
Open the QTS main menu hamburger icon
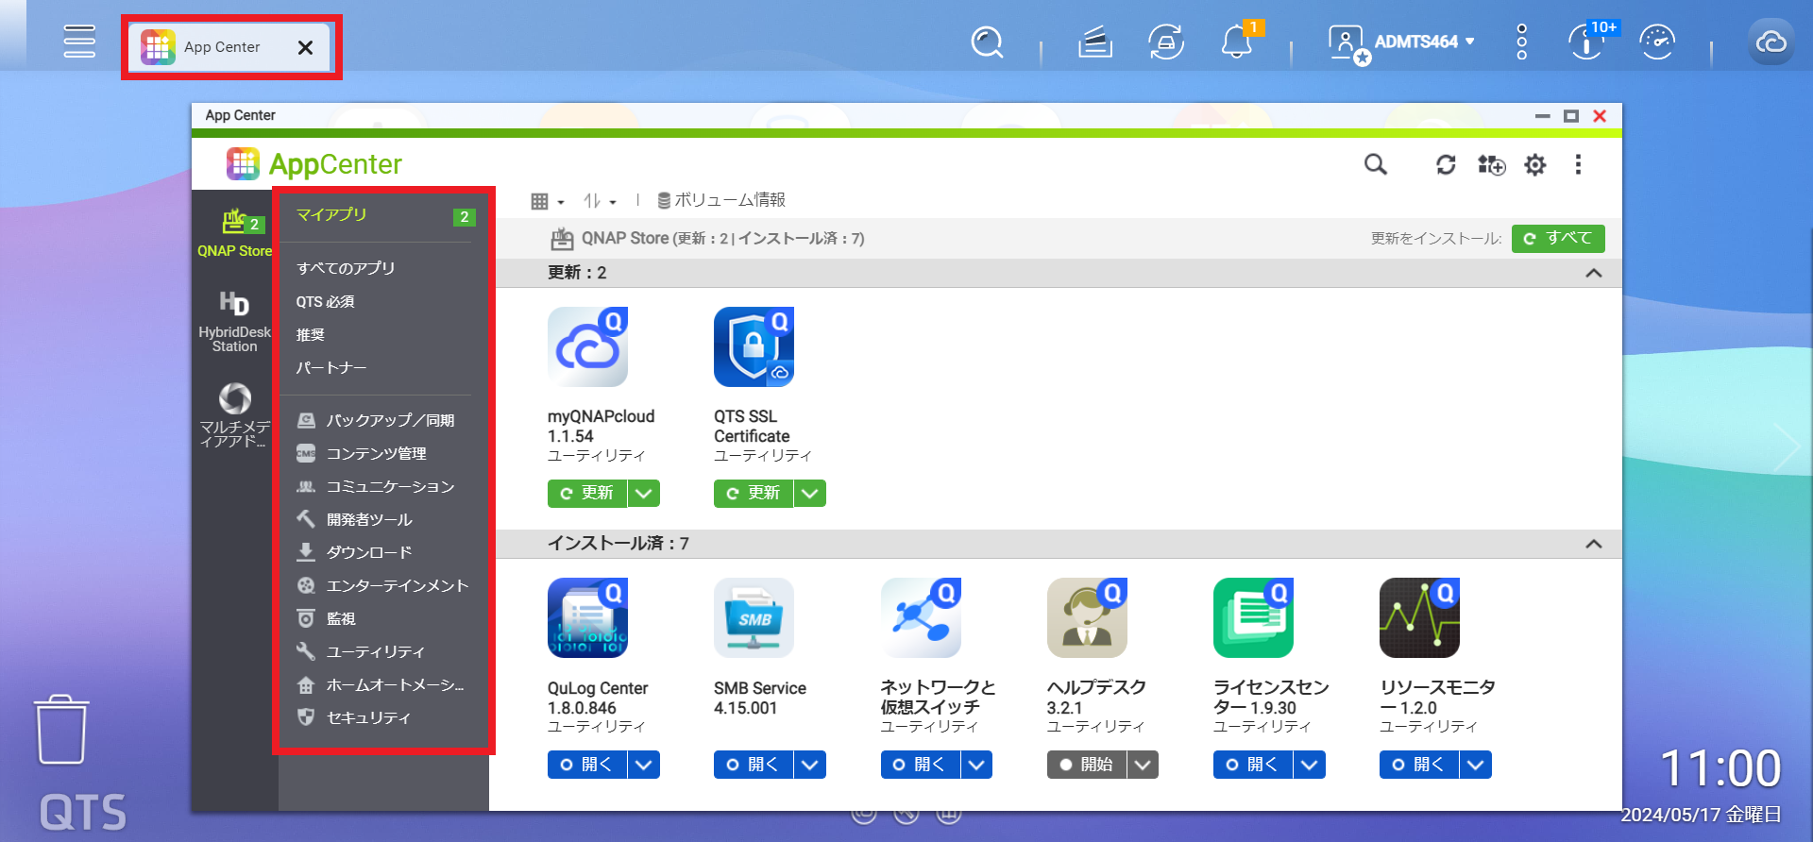pyautogui.click(x=79, y=42)
